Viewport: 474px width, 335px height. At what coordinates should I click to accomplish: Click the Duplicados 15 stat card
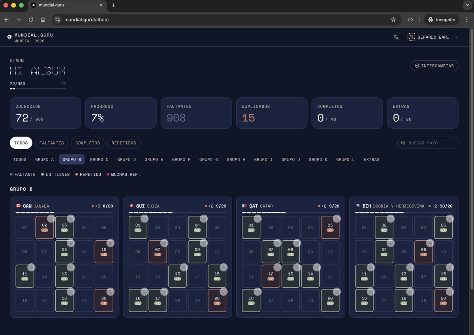pos(272,113)
